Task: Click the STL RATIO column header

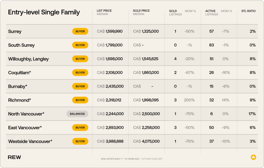Action: [x=248, y=11]
